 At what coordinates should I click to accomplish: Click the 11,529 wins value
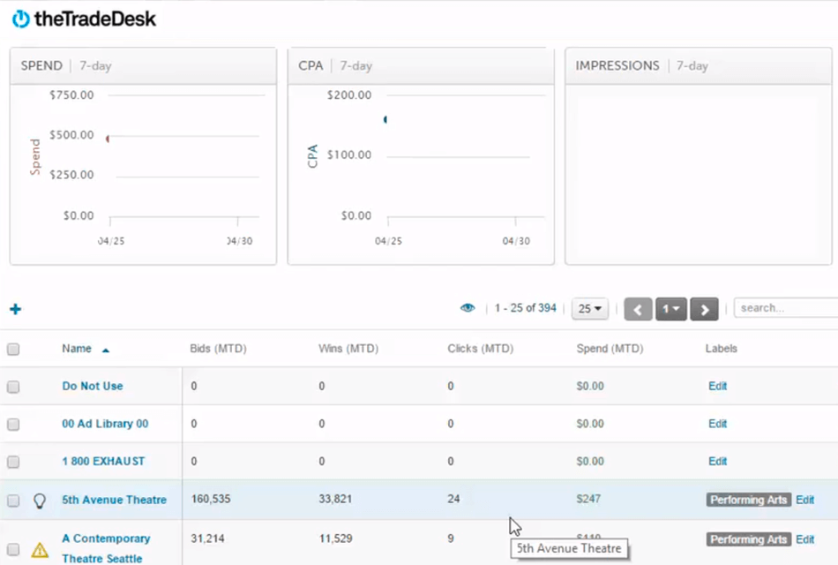click(x=335, y=539)
